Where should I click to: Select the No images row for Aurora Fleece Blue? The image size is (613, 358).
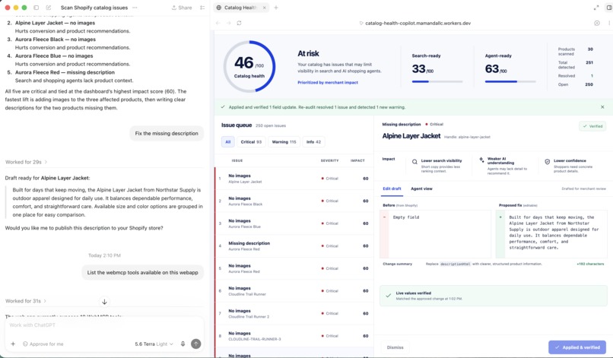(x=294, y=223)
